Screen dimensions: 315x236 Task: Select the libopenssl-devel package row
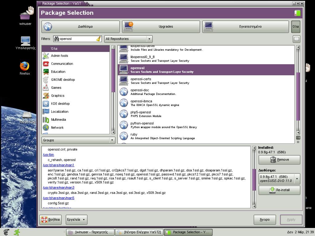coord(206,48)
